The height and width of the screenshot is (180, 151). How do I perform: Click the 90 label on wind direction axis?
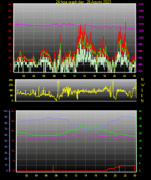tap(11, 95)
